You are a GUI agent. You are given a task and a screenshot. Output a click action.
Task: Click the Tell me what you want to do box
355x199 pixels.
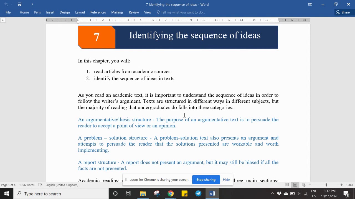[181, 12]
